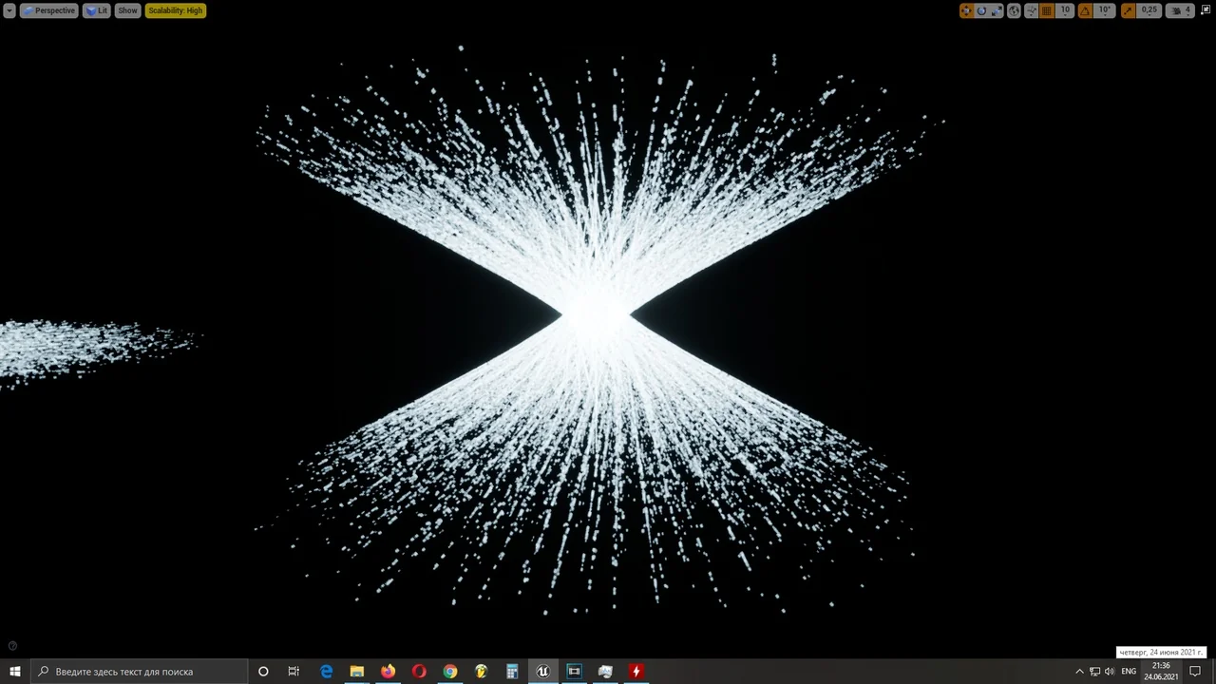Screen dimensions: 1216x684
Task: Toggle grid snapping on or off
Action: click(1048, 10)
